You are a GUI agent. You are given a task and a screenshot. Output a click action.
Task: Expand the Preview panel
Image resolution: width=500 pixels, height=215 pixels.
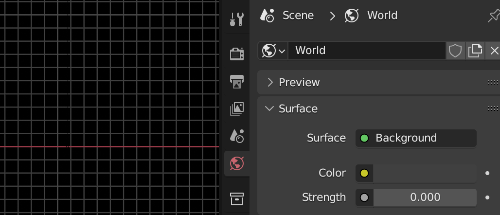point(299,82)
